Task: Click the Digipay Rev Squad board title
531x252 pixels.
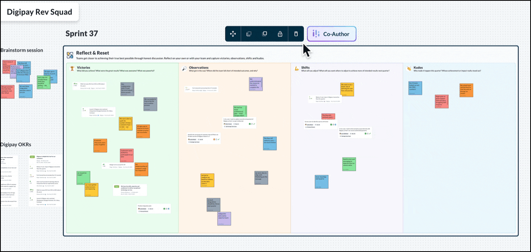Action: pos(40,12)
